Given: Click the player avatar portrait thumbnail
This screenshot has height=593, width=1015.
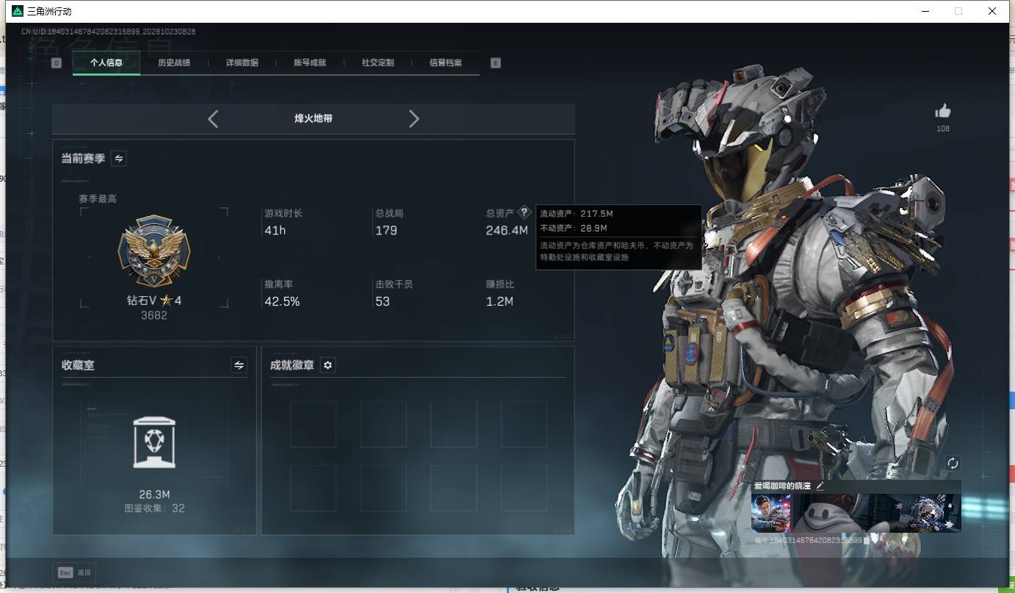Looking at the screenshot, I should point(770,513).
